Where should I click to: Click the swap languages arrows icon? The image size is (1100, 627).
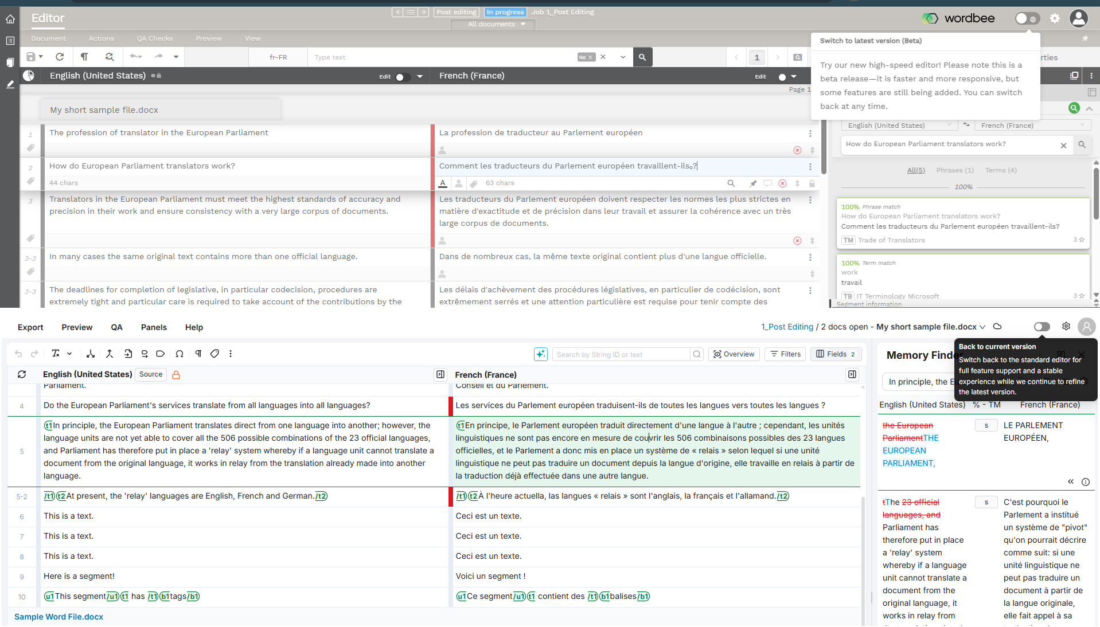(x=966, y=125)
